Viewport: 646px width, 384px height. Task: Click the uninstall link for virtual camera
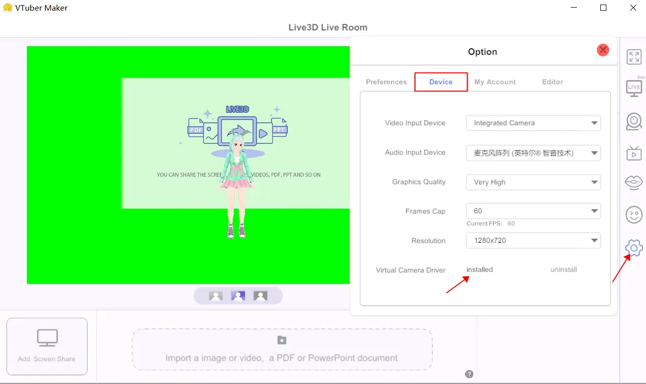(x=564, y=270)
